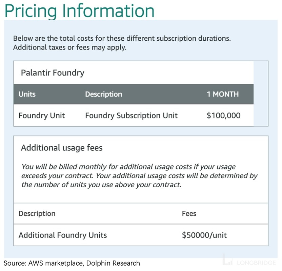Click the Description header in gray bar

pyautogui.click(x=104, y=94)
